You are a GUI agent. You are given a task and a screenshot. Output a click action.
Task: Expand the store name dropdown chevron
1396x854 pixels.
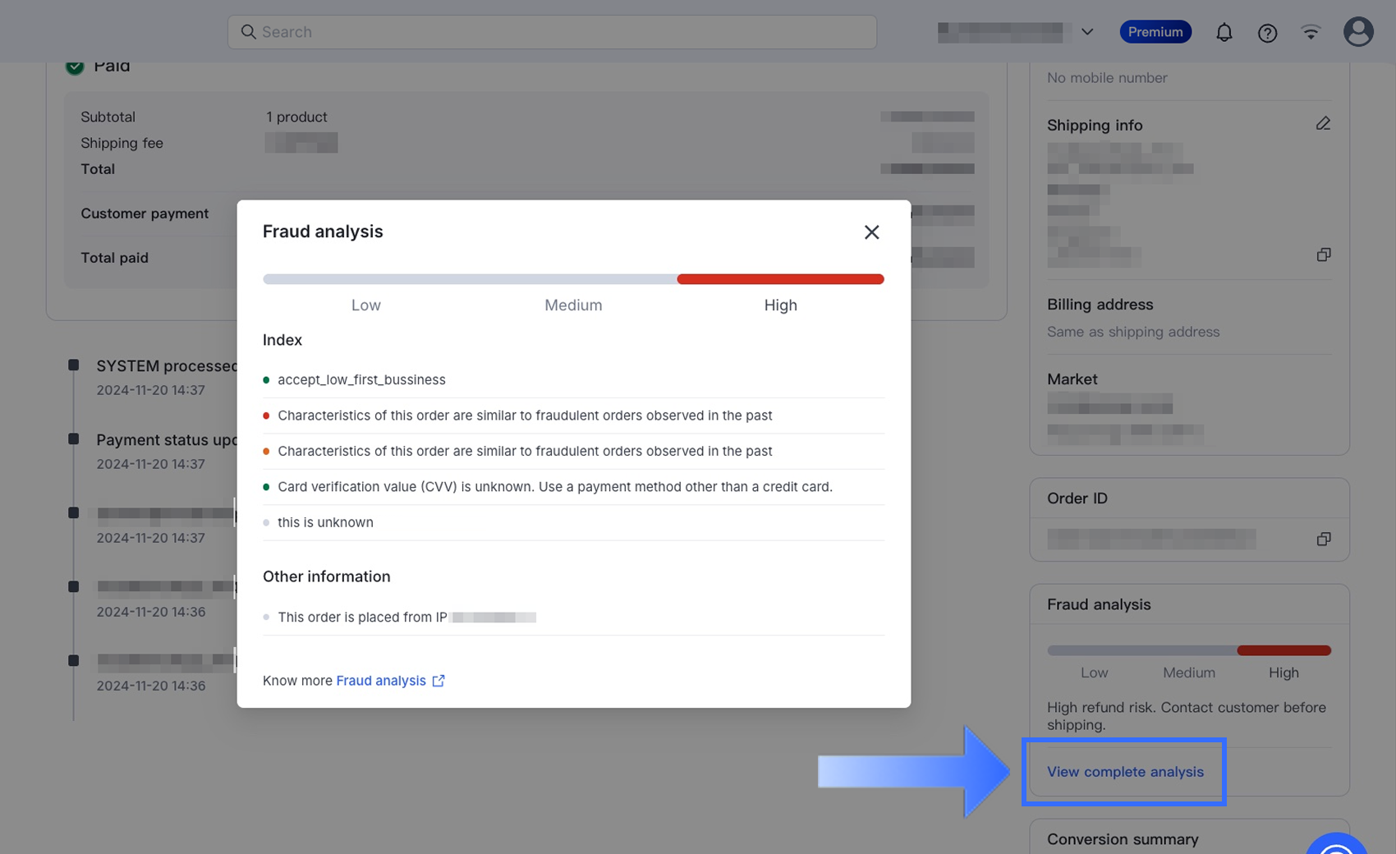click(1087, 32)
